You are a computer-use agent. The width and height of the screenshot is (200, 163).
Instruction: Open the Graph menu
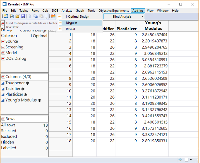click(80, 11)
